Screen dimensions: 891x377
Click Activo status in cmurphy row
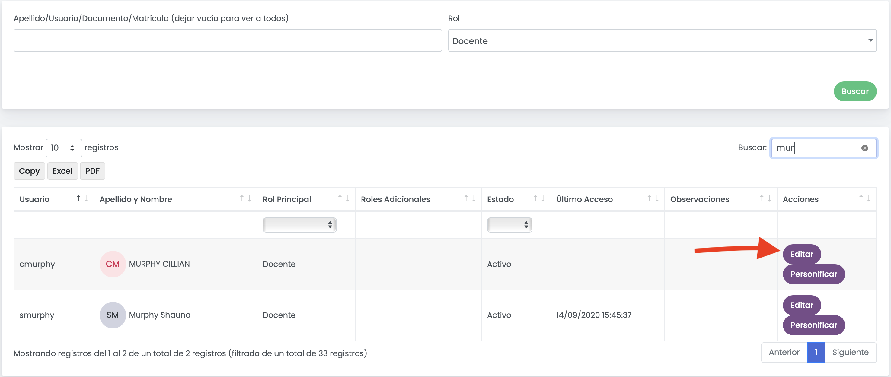pos(499,264)
